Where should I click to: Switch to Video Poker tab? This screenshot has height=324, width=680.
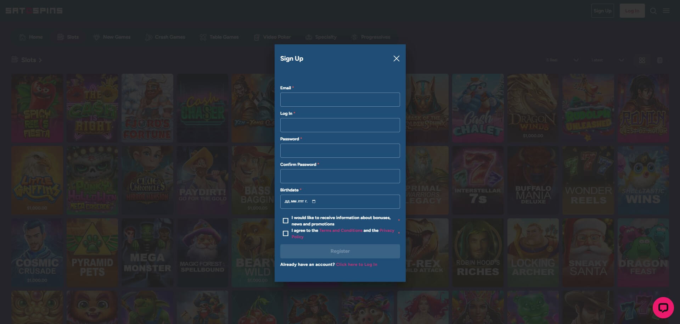(x=272, y=37)
